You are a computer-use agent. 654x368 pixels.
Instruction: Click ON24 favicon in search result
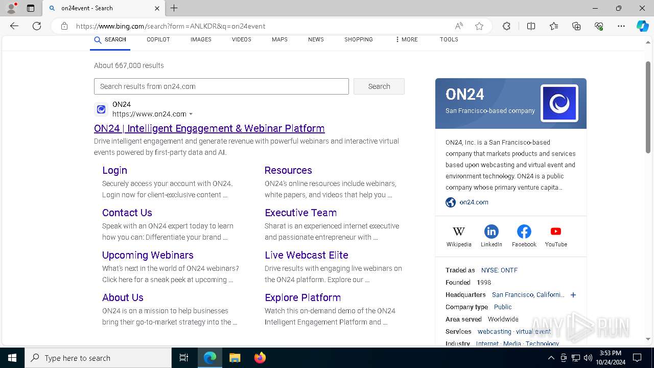[101, 109]
